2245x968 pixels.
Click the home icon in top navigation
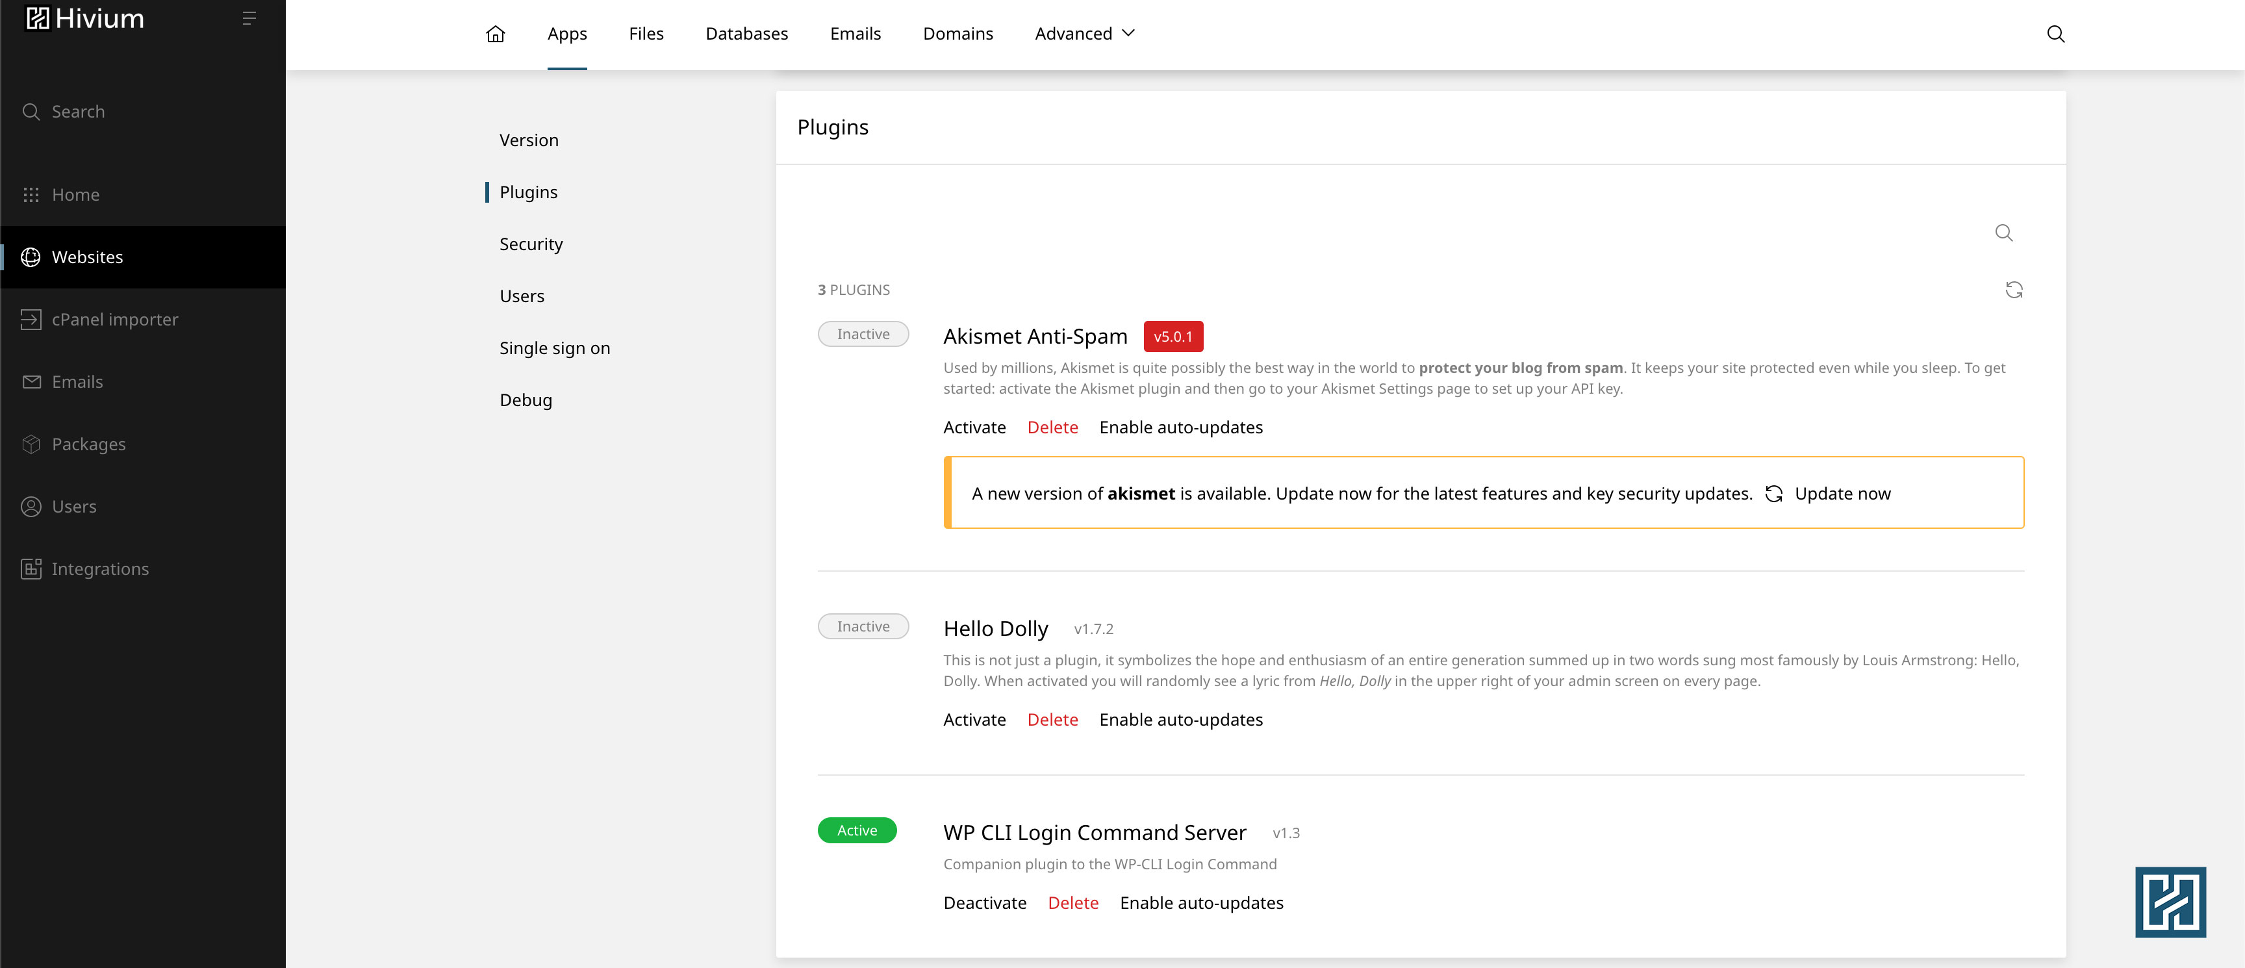tap(495, 34)
